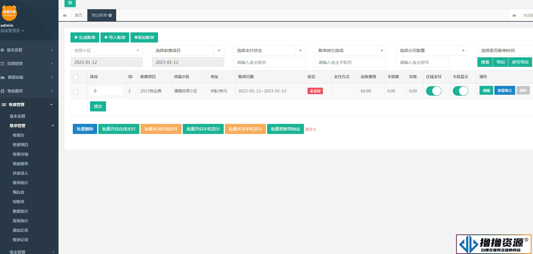Open 收费分组 in the sidebar
The width and height of the screenshot is (533, 254).
(x=20, y=154)
